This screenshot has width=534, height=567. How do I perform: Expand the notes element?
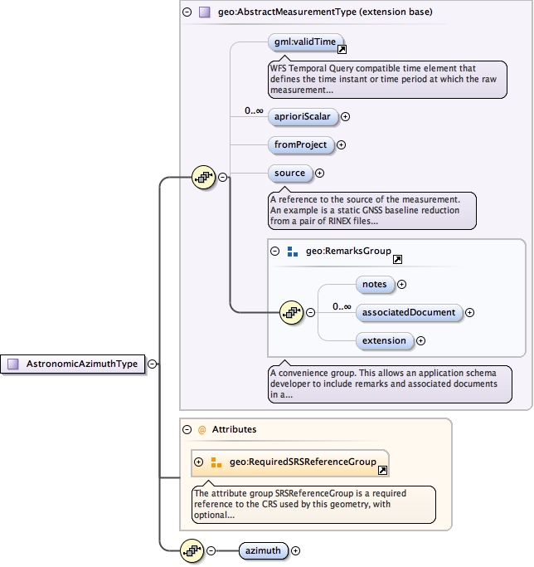(402, 284)
